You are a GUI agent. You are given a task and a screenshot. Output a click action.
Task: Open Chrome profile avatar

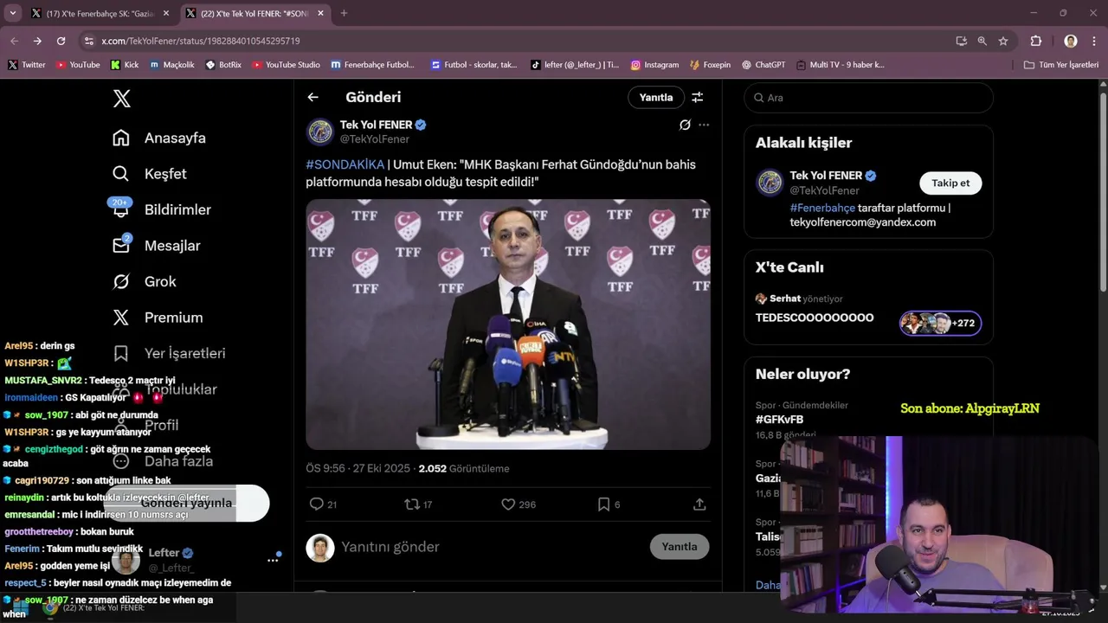click(1071, 41)
